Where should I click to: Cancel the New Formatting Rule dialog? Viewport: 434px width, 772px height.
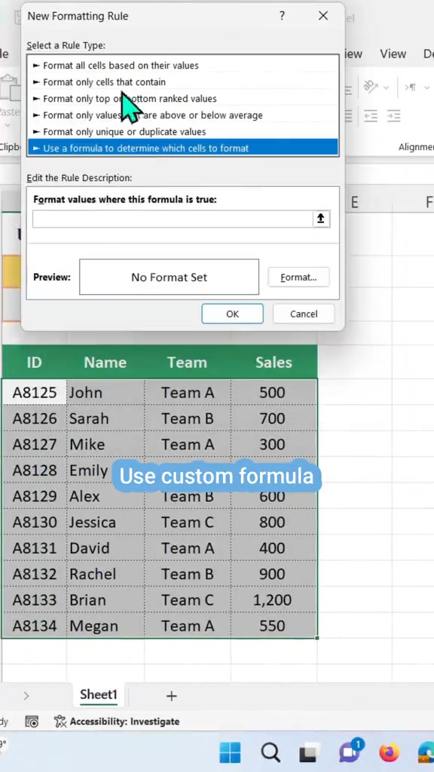point(304,314)
